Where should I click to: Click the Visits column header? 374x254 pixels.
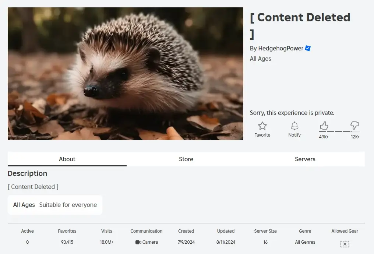107,231
